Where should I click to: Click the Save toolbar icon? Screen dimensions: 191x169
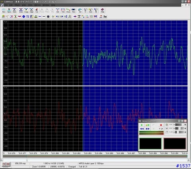point(14,10)
